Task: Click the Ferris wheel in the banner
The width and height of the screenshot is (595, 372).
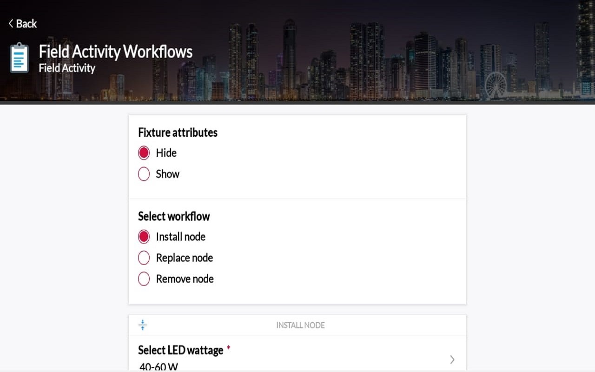Action: (496, 85)
